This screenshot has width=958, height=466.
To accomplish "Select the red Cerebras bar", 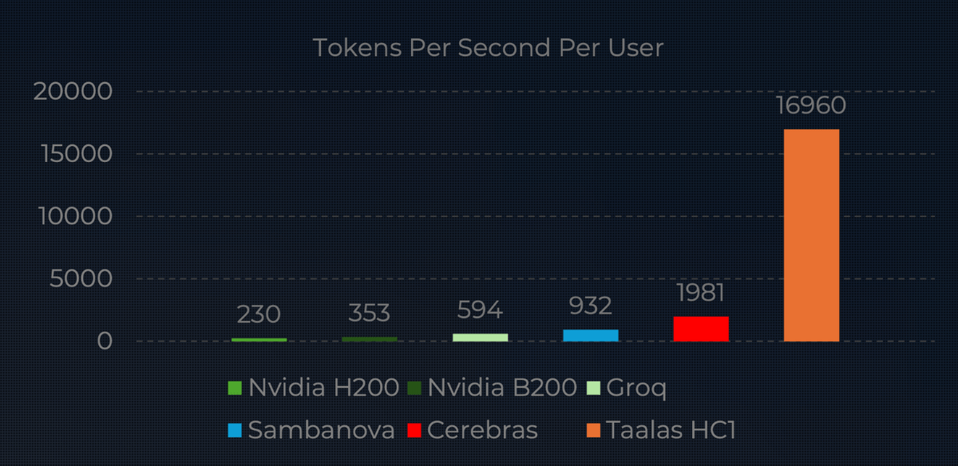I will click(x=701, y=329).
